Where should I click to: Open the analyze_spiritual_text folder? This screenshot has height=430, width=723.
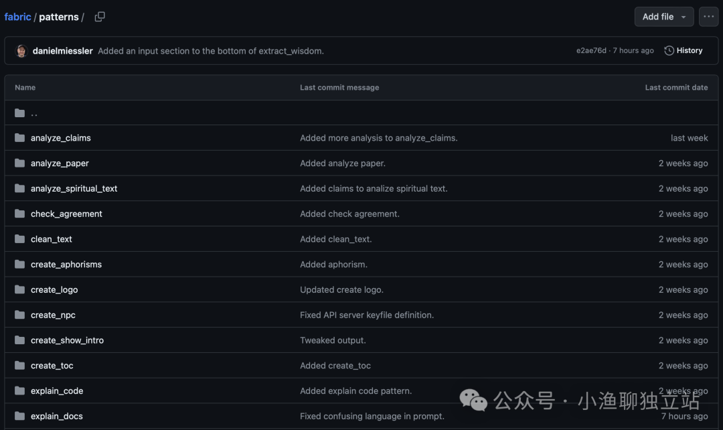(x=74, y=189)
